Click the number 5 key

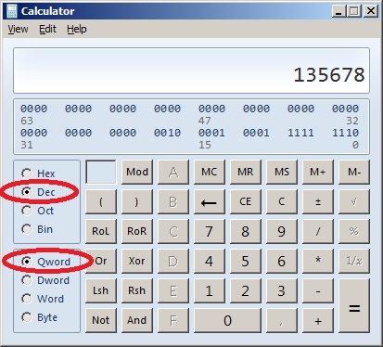(246, 261)
